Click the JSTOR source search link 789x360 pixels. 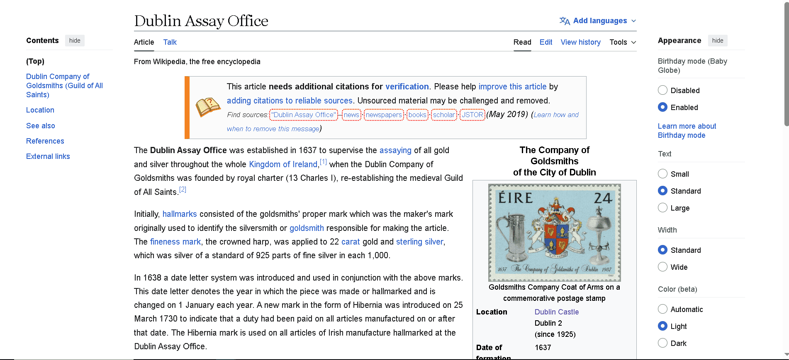coord(472,115)
